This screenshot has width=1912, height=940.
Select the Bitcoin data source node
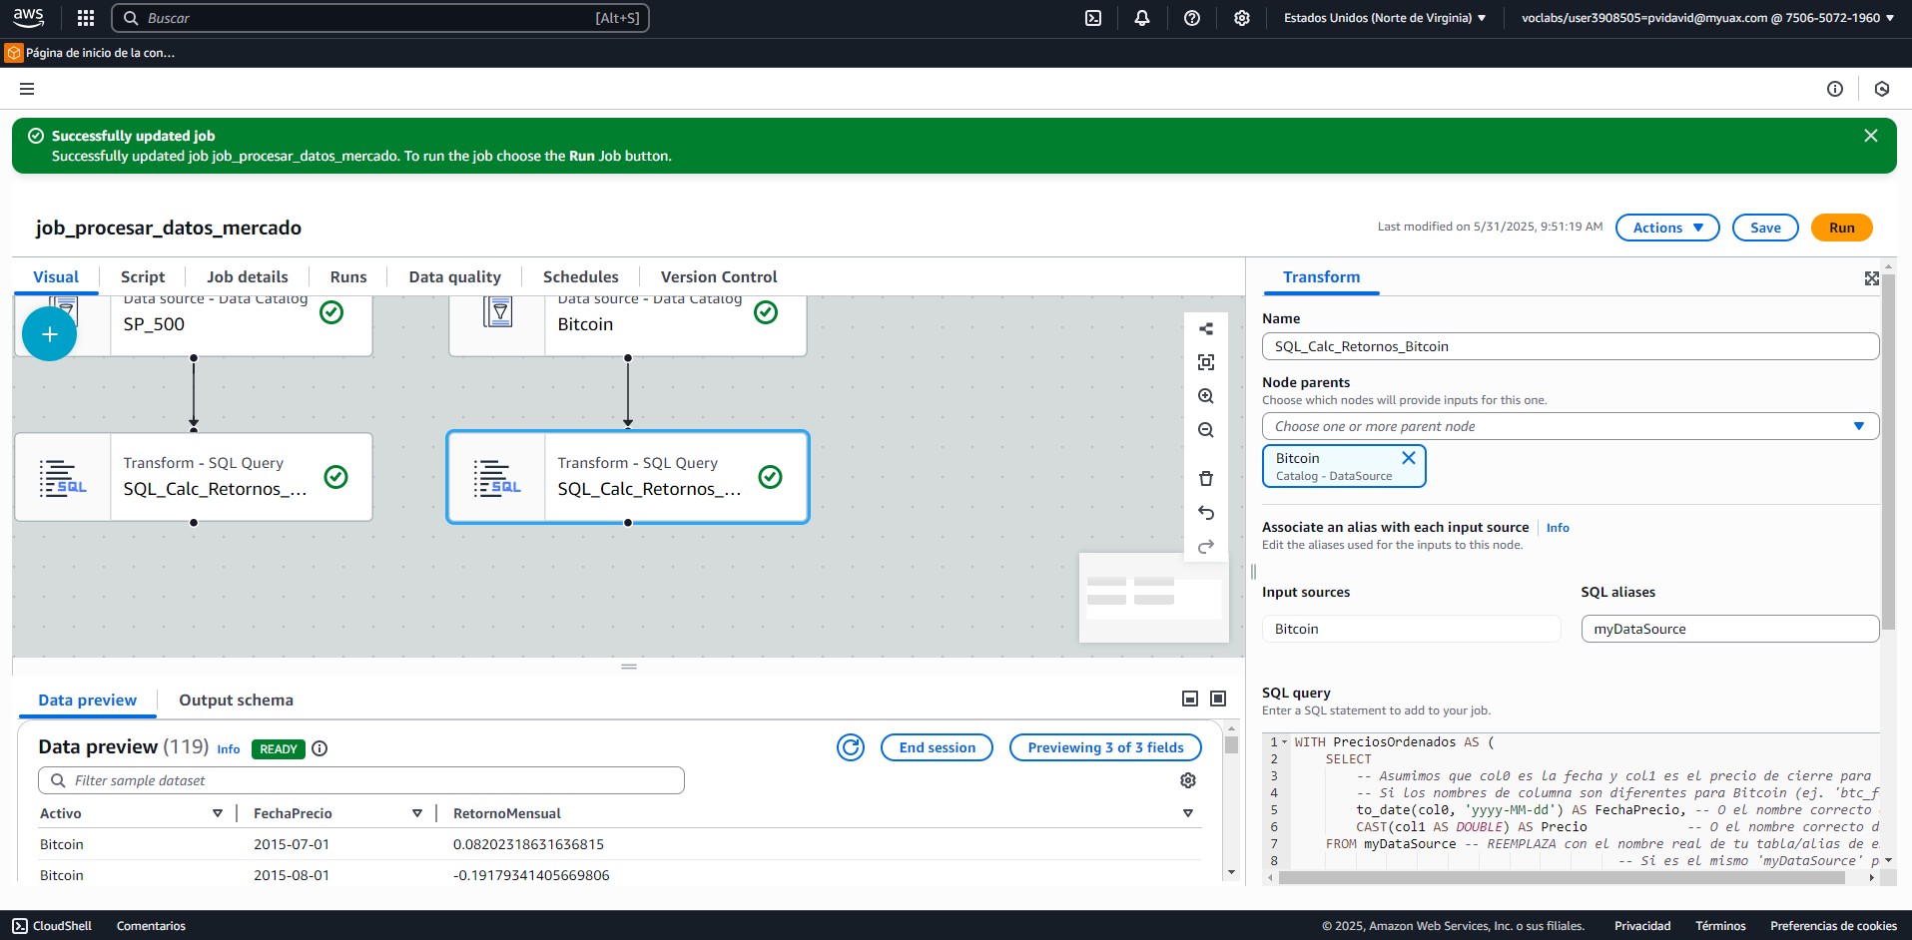click(628, 325)
